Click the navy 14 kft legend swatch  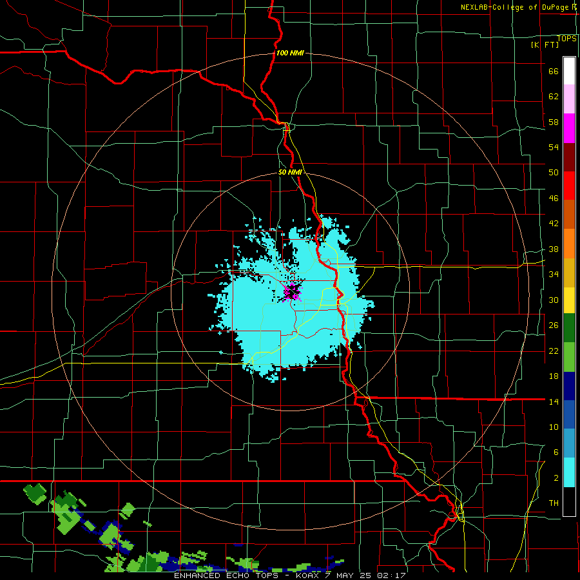tap(569, 386)
